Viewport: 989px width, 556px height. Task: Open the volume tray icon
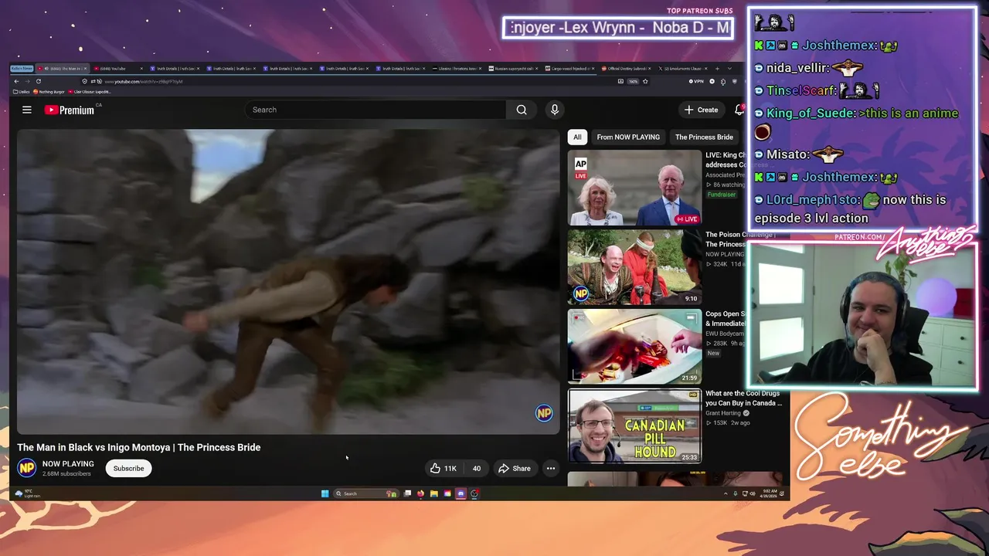[x=753, y=493]
